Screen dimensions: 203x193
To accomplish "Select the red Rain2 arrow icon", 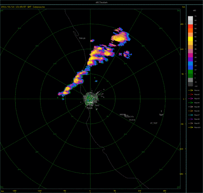I will [x=190, y=94].
